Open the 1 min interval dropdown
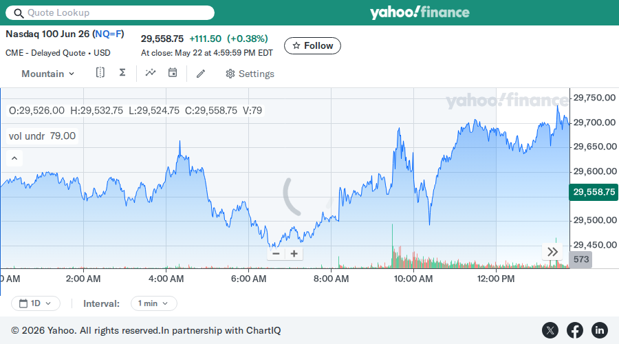This screenshot has width=619, height=344. [x=153, y=303]
